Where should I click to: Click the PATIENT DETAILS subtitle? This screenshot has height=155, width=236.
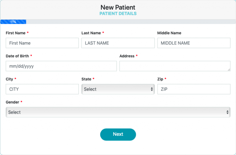118,14
